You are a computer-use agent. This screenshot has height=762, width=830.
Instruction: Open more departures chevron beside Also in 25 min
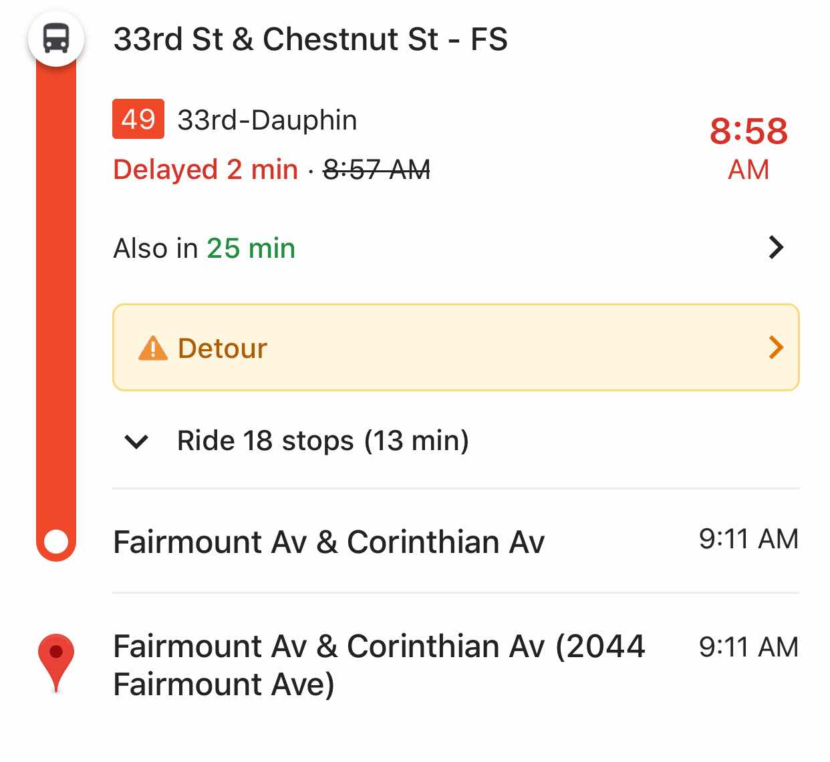tap(776, 248)
